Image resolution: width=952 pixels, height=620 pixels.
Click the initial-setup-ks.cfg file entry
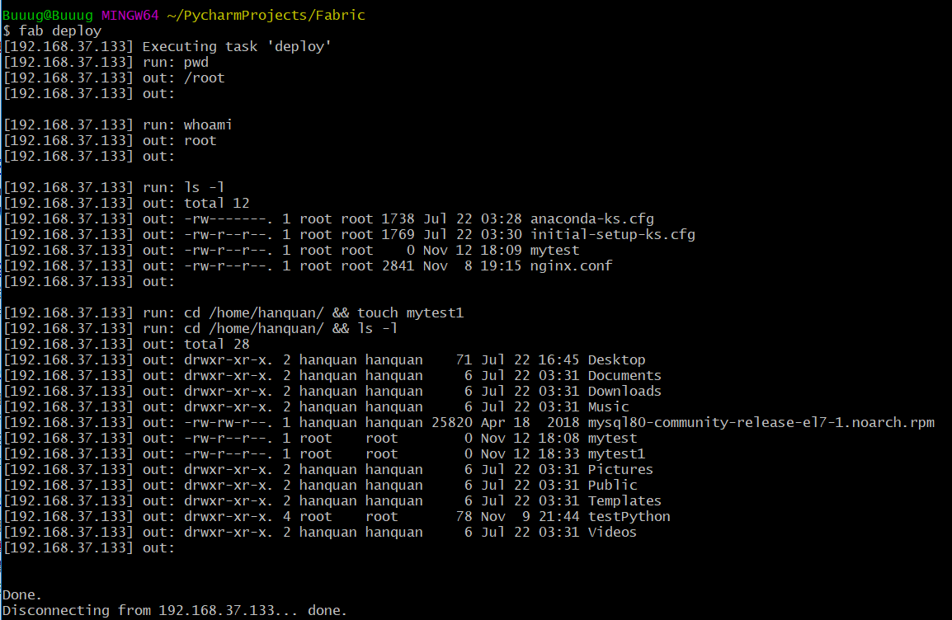pyautogui.click(x=615, y=234)
